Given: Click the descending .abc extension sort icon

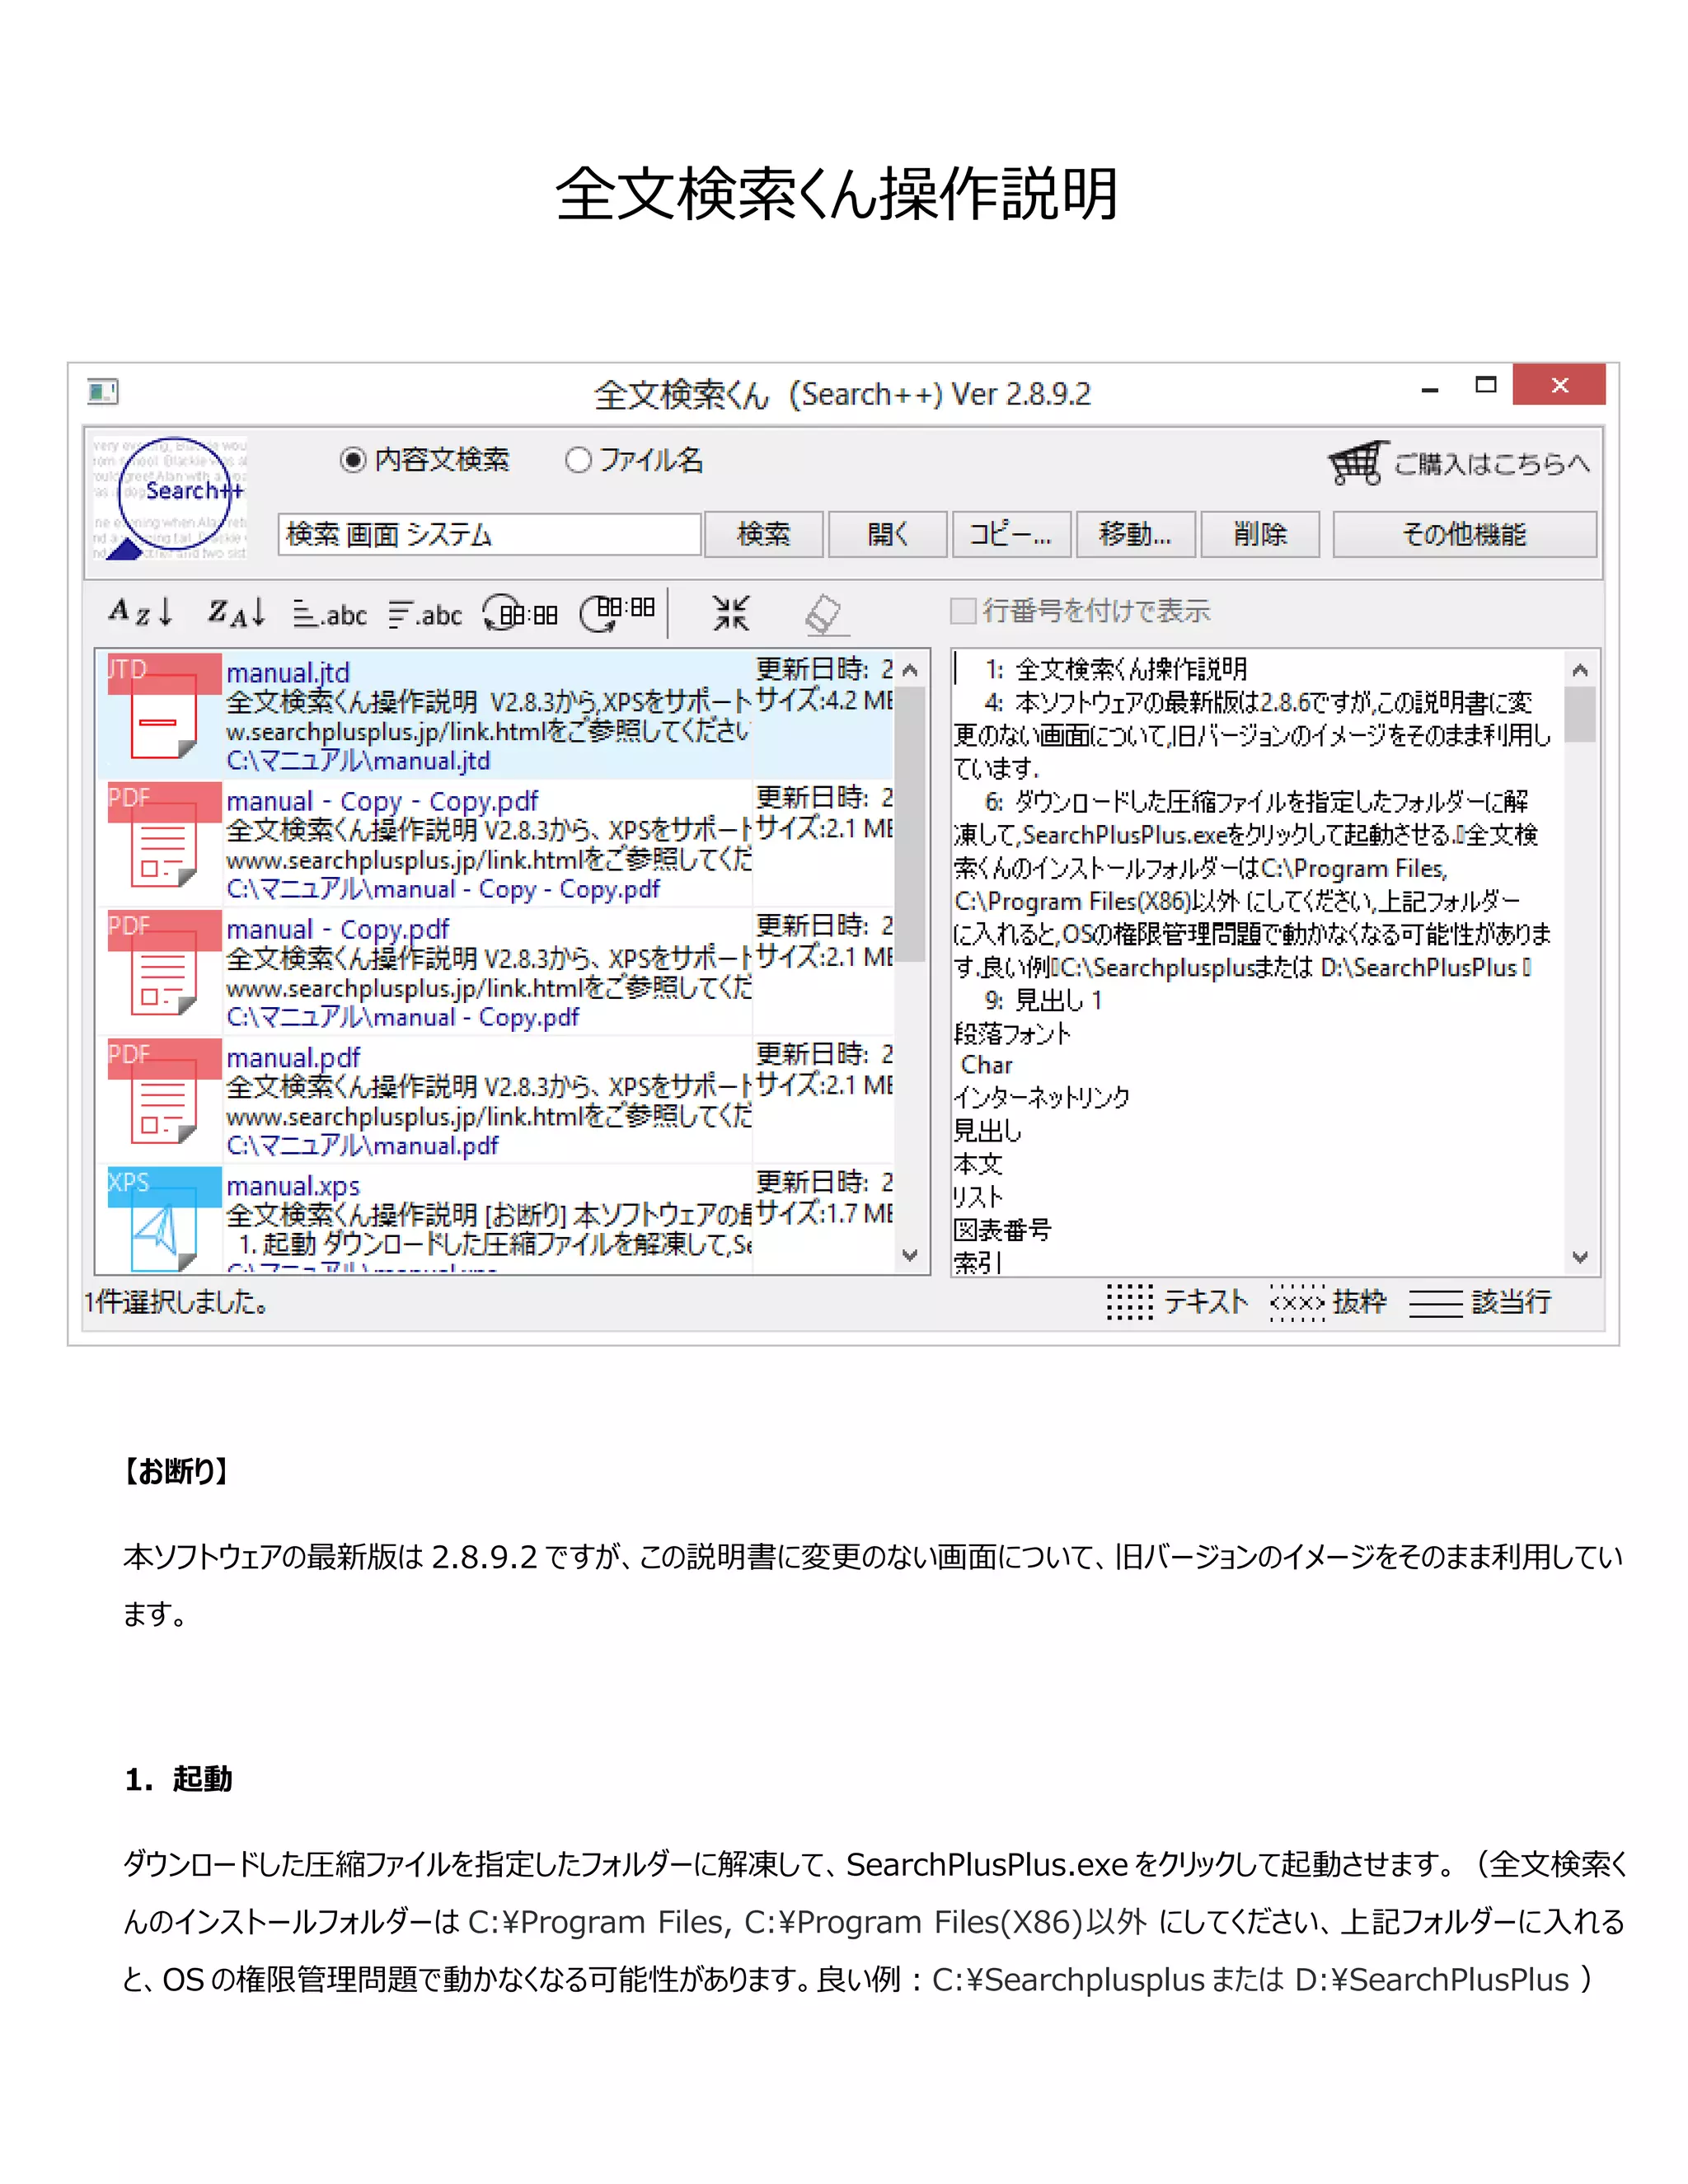Looking at the screenshot, I should [x=425, y=613].
